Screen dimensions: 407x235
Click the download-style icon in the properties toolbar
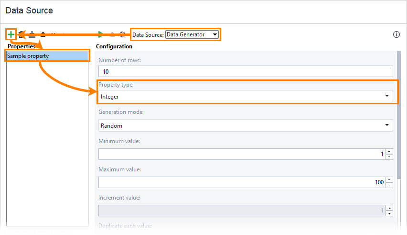32,34
